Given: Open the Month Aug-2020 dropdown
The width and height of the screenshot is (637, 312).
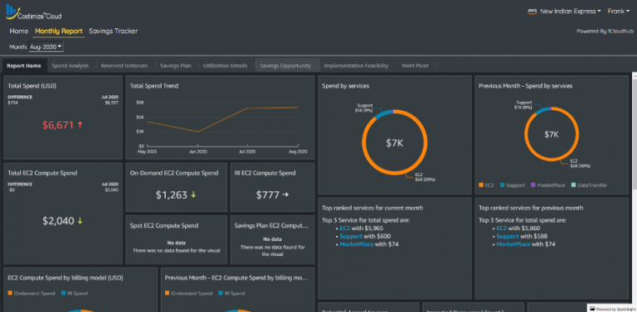Looking at the screenshot, I should pyautogui.click(x=46, y=47).
